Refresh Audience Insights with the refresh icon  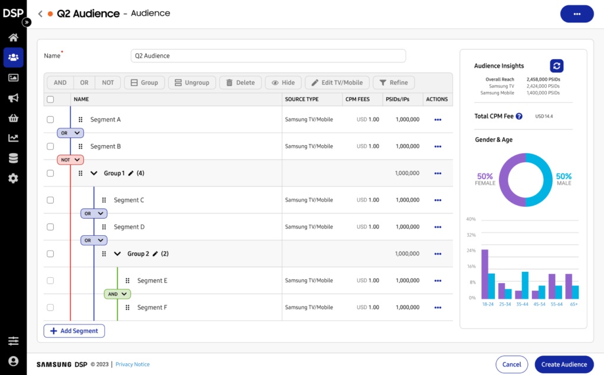(556, 66)
